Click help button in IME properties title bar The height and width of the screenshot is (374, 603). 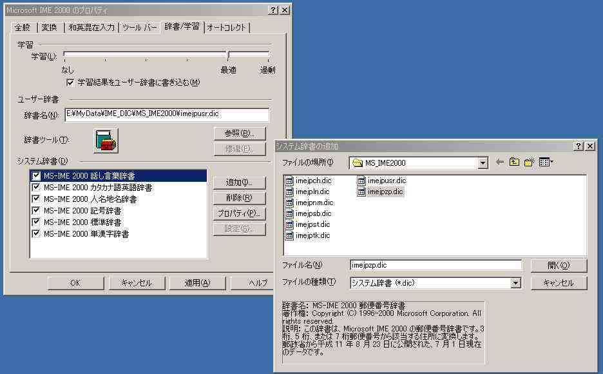273,10
